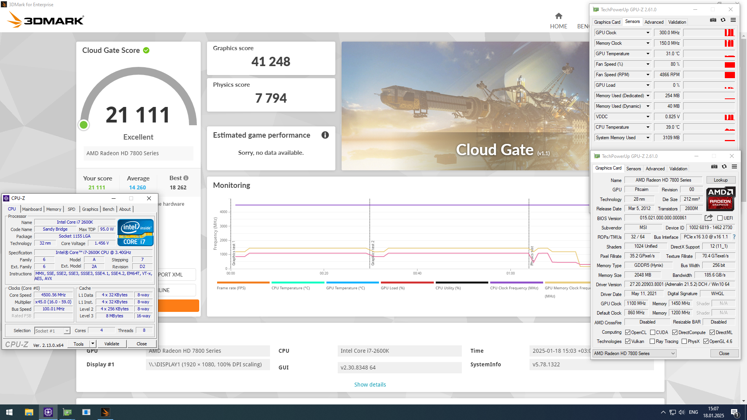Image resolution: width=747 pixels, height=420 pixels.
Task: Click the Close button in GPU-Z Graphics Card window
Action: (724, 353)
